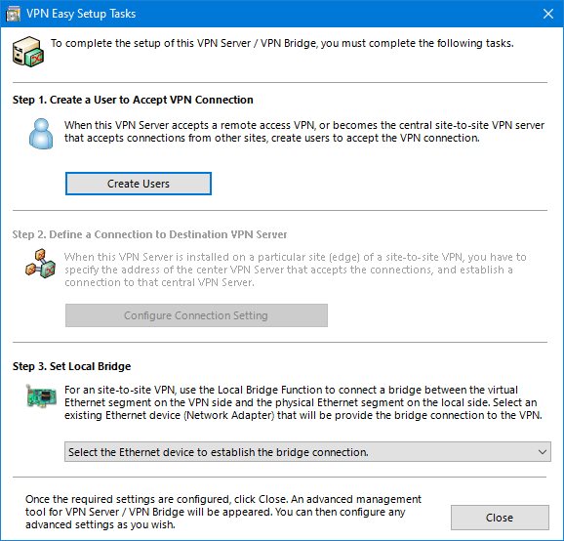The width and height of the screenshot is (564, 541).
Task: Click the VPN server box icon near intro text
Action: coord(28,52)
